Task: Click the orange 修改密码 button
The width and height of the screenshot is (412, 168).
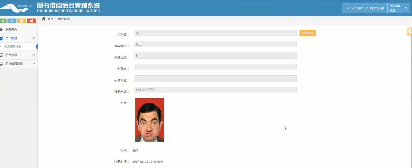Action: pyautogui.click(x=308, y=33)
